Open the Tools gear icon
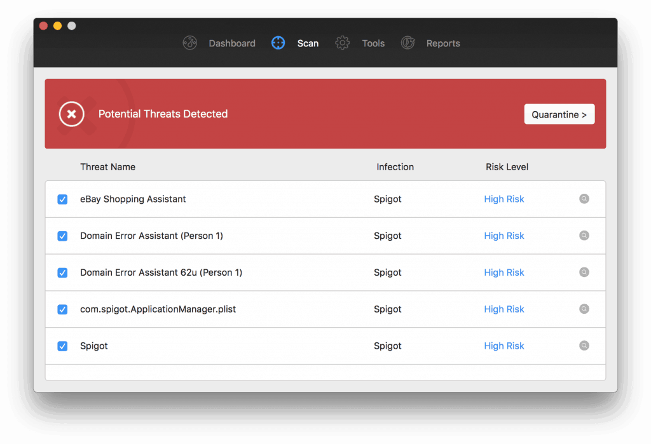Screen dimensions: 651x444 pyautogui.click(x=342, y=43)
